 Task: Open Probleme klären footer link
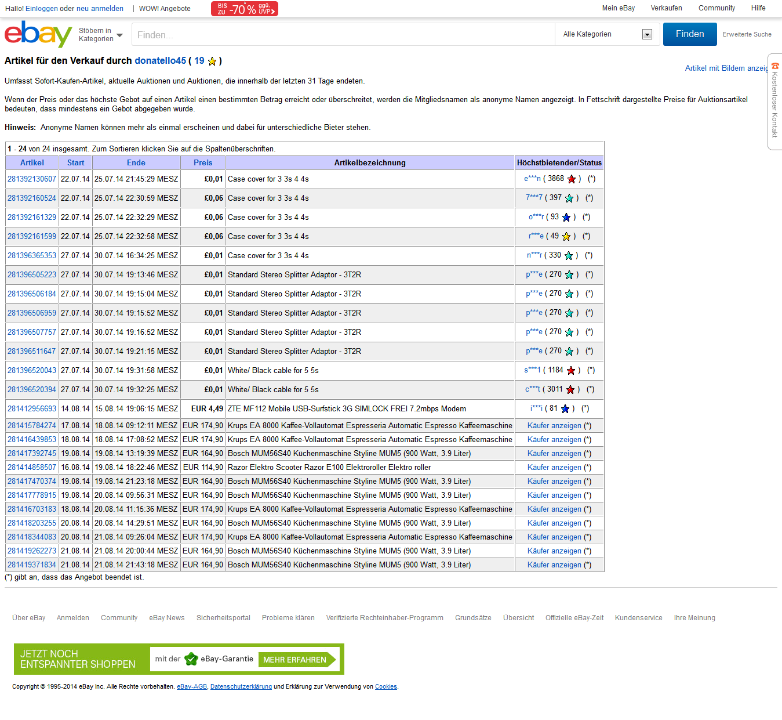click(x=288, y=618)
